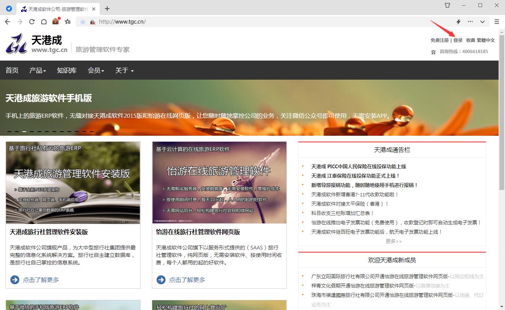Click arrow icon under 天港成旅行社管理软件安装版
The image size is (505, 310).
coord(15,280)
